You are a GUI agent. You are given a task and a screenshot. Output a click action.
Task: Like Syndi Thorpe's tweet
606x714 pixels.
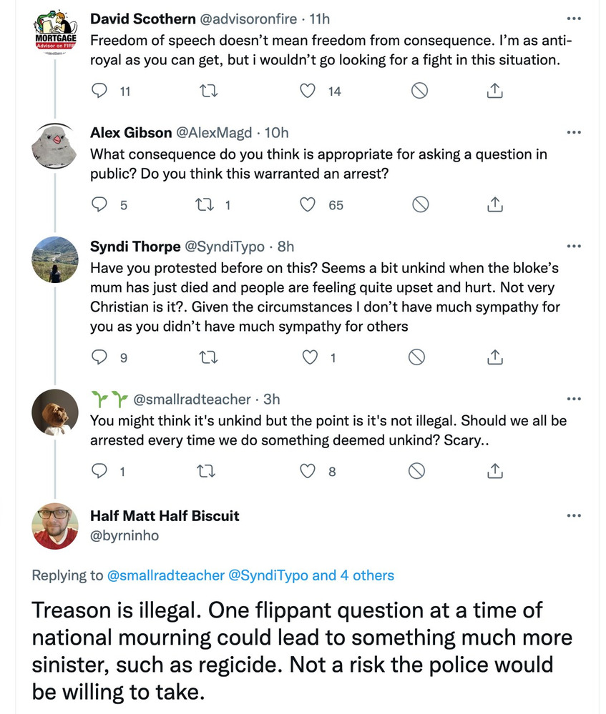pyautogui.click(x=309, y=357)
